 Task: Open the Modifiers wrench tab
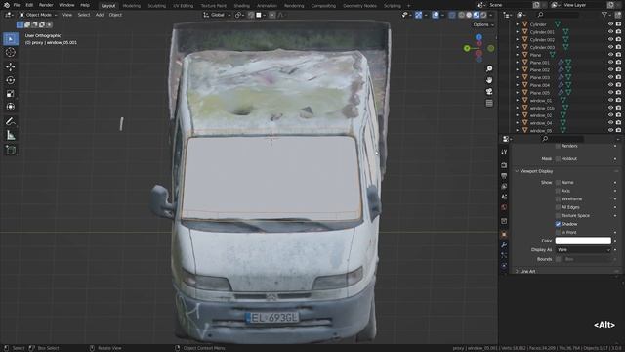[x=504, y=244]
